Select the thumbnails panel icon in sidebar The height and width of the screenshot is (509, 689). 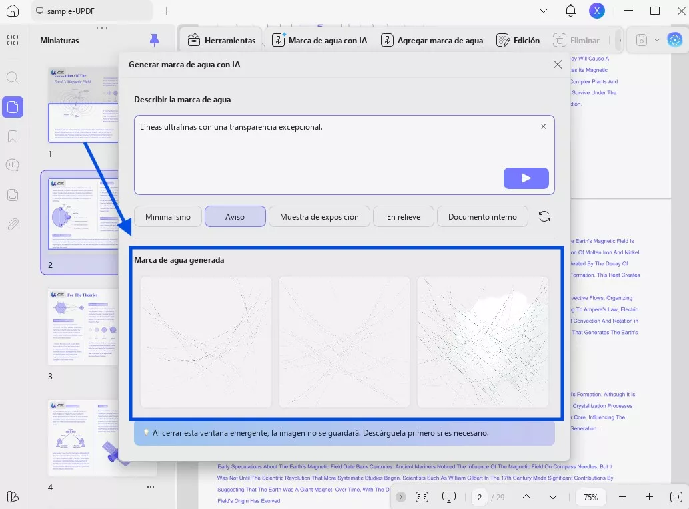coord(13,107)
